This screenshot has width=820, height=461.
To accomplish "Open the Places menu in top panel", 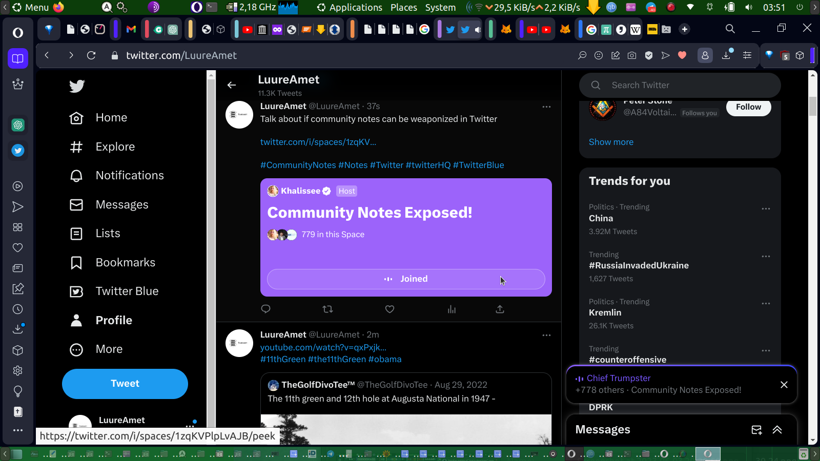I will pyautogui.click(x=404, y=7).
